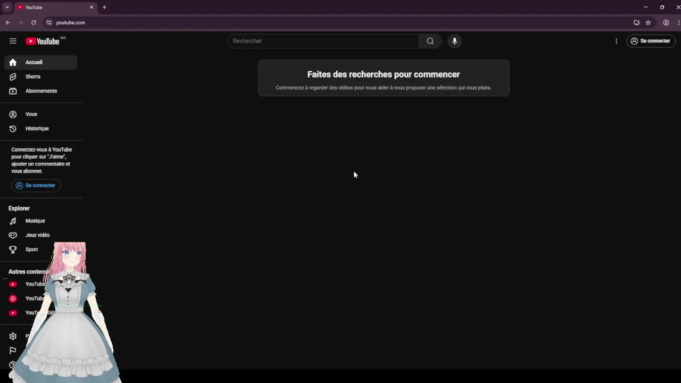Viewport: 681px width, 383px height.
Task: Bookmark this page with star
Action: pyautogui.click(x=648, y=22)
